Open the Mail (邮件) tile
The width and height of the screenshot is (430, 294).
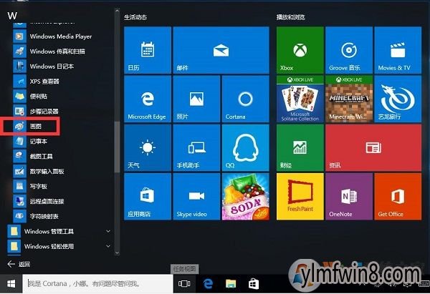(221, 50)
